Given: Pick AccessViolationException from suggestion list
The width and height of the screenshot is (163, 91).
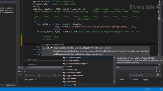Looking at the screenshot, I should click(x=77, y=63).
